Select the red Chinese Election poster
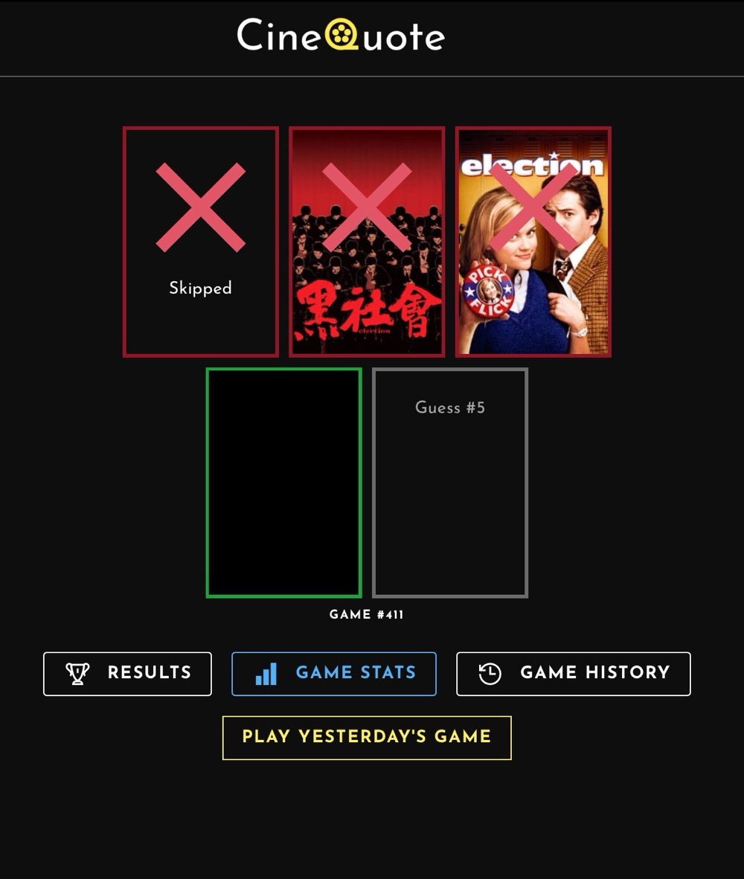Viewport: 744px width, 879px height. click(367, 242)
